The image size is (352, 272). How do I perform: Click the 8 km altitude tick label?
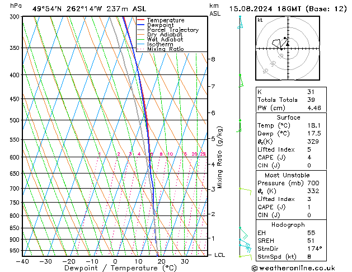pyautogui.click(x=213, y=59)
